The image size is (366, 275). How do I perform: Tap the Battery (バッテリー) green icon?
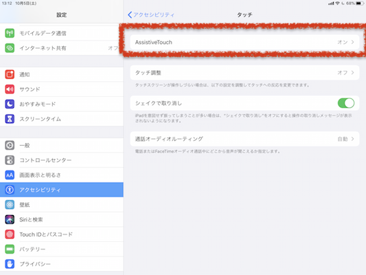coord(10,249)
